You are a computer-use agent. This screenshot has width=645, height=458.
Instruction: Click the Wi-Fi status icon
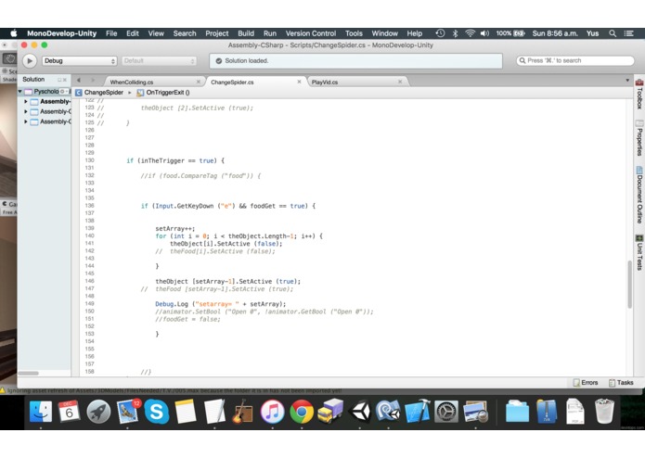(x=470, y=33)
